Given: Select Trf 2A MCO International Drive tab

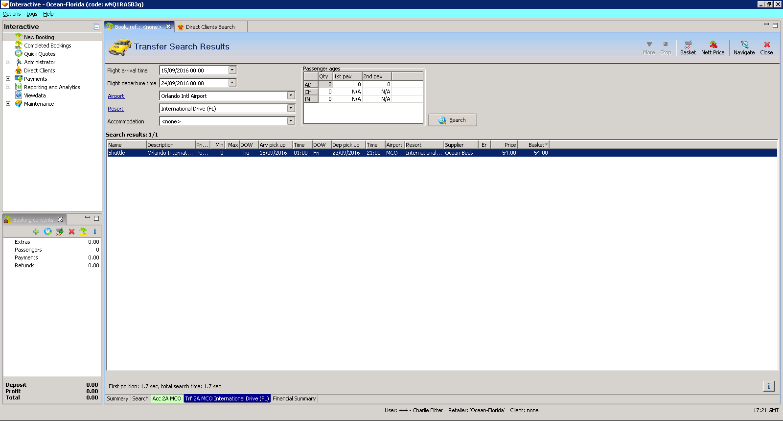Looking at the screenshot, I should tap(227, 398).
